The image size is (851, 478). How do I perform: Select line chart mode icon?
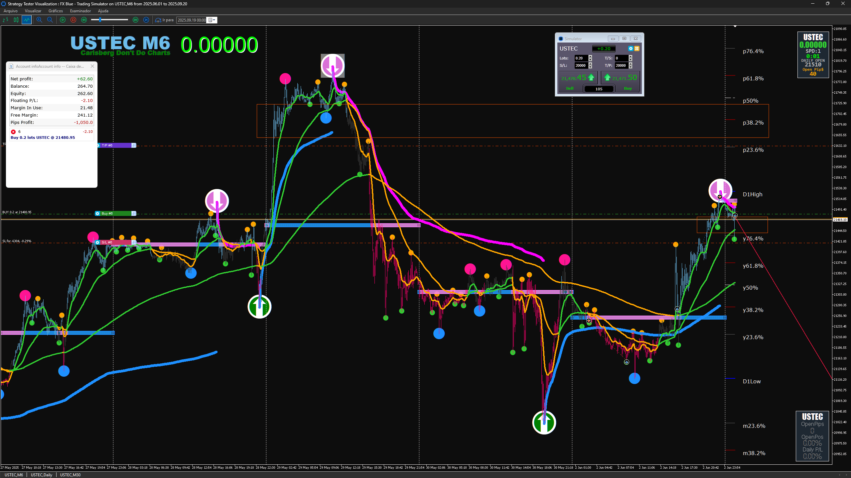tap(27, 20)
